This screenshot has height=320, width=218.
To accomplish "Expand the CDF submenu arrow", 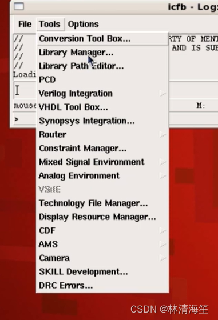I will (x=163, y=231).
